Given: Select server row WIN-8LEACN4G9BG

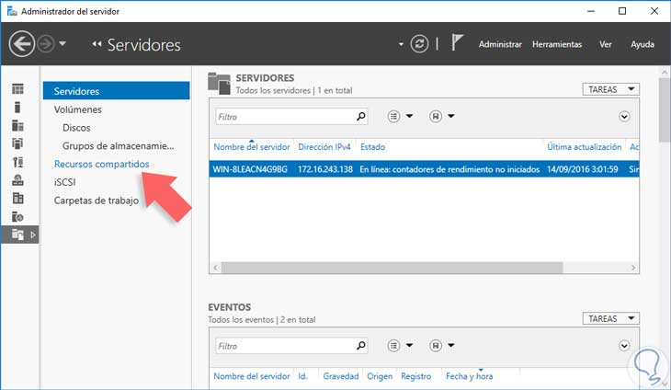Looking at the screenshot, I should (x=424, y=169).
